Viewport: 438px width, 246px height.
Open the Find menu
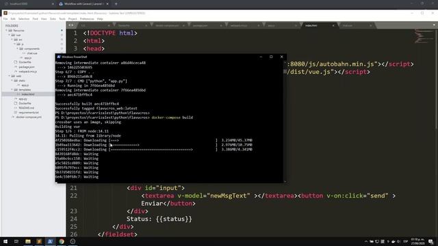click(x=35, y=18)
